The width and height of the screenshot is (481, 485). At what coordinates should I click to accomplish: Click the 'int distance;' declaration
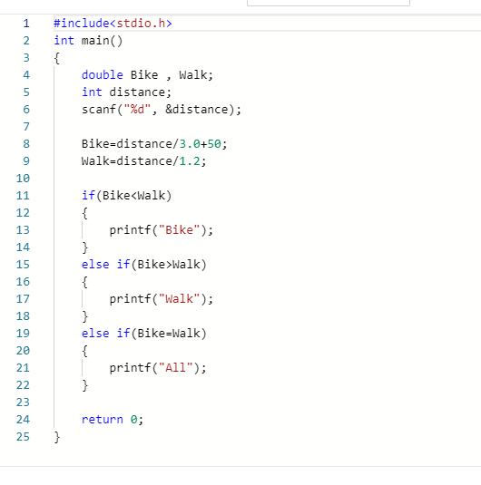coord(126,92)
